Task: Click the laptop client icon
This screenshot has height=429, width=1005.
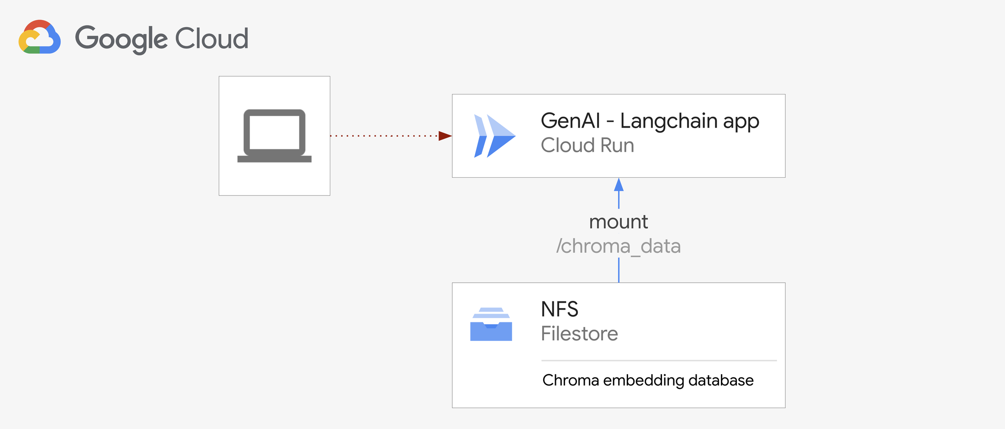Action: coord(275,136)
